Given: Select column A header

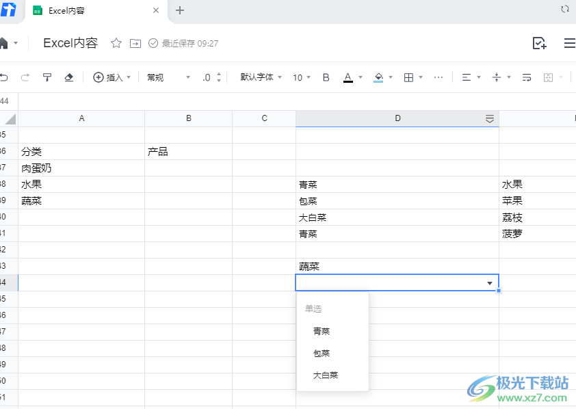Looking at the screenshot, I should (81, 118).
